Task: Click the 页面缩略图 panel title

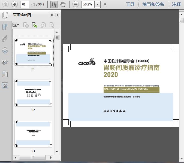Action: point(22,15)
